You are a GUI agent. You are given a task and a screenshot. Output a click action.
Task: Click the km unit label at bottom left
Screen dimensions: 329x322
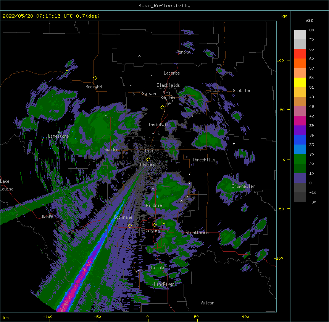tap(6, 318)
